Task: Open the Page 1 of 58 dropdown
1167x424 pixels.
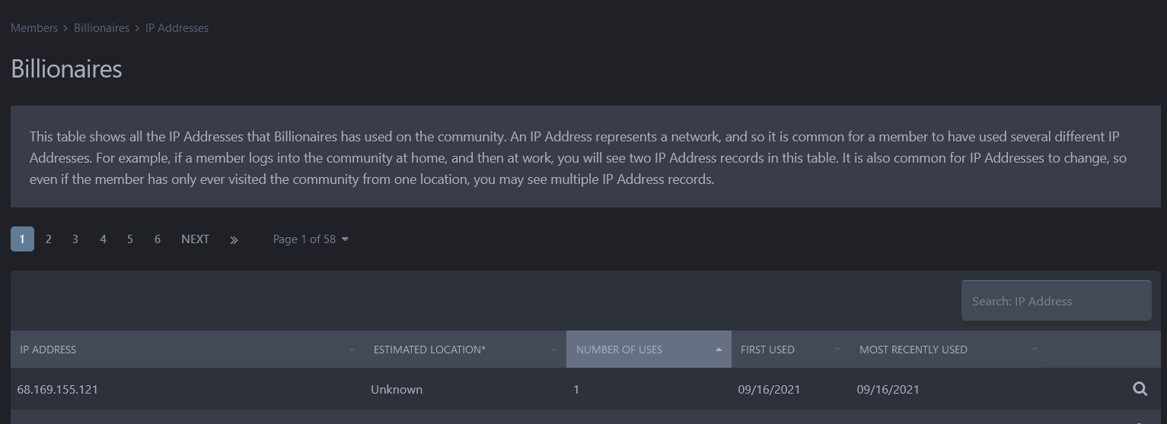Action: click(x=311, y=239)
